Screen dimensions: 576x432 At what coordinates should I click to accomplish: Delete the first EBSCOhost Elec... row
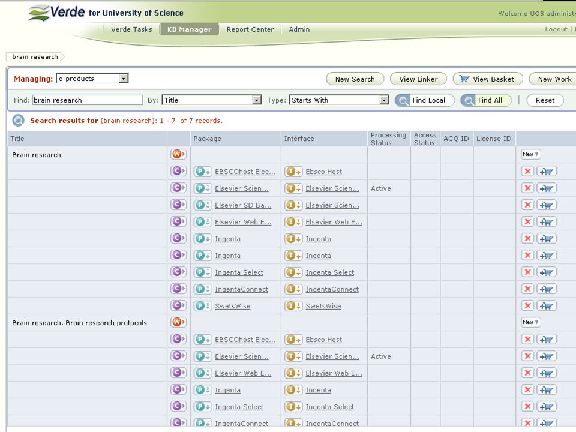point(527,171)
